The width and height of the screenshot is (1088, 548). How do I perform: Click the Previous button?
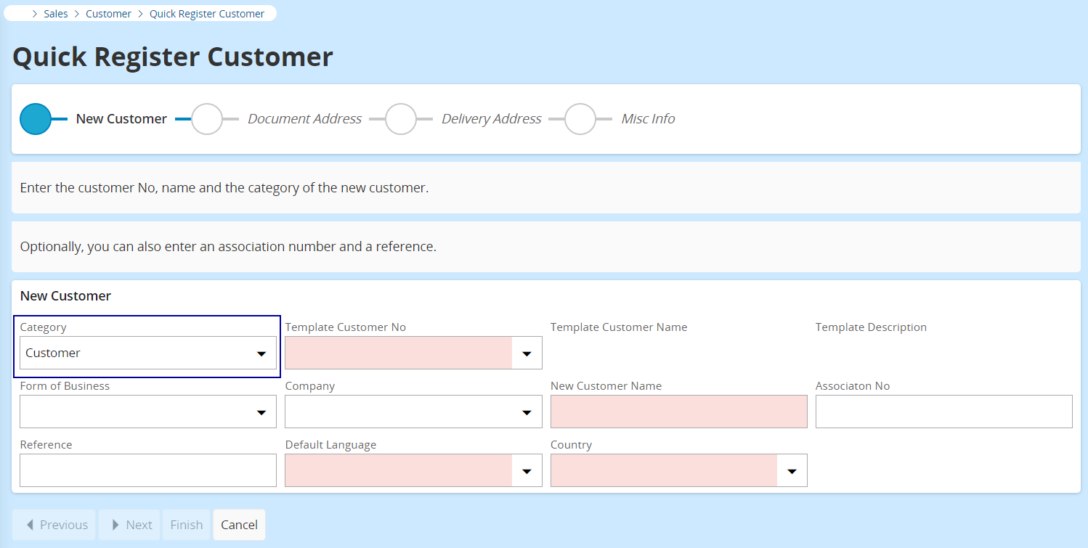point(54,525)
